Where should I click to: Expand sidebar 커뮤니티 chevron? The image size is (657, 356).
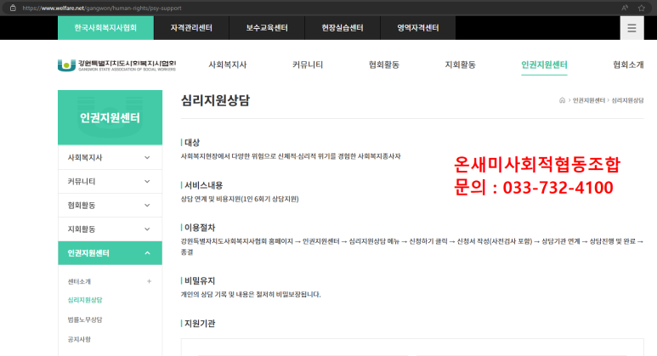[x=147, y=182]
